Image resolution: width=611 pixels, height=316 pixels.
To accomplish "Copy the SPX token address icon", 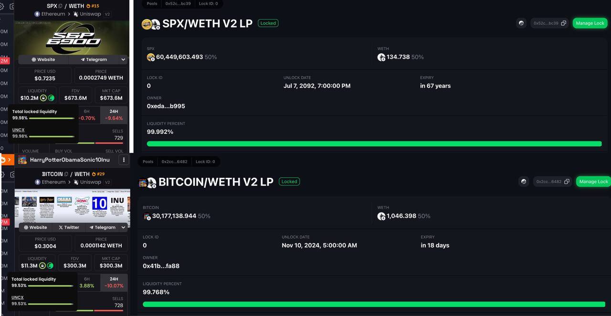I will 61,6.
